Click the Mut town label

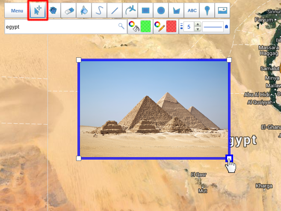click(x=202, y=190)
